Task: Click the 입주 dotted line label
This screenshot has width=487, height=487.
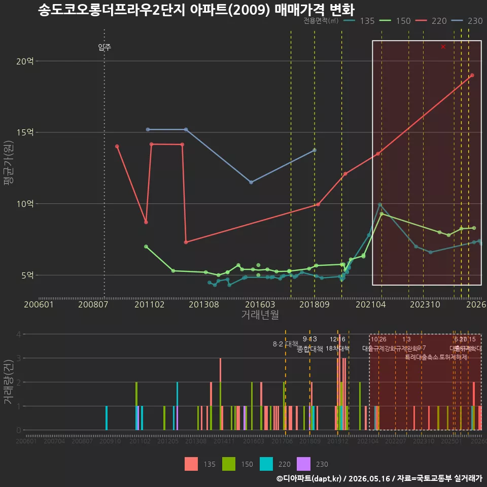Action: point(105,47)
